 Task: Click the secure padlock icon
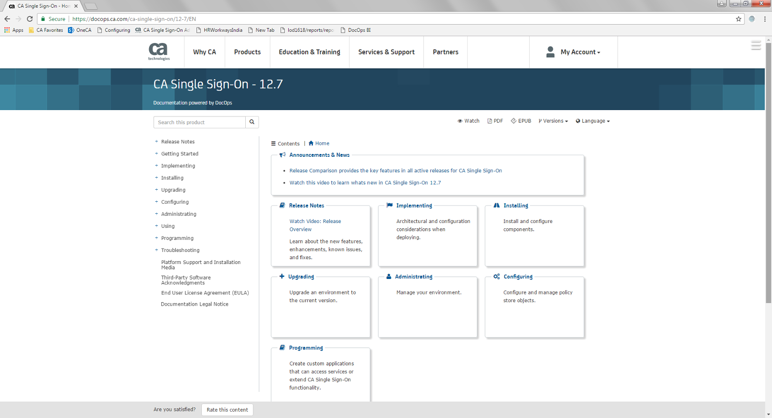point(43,19)
